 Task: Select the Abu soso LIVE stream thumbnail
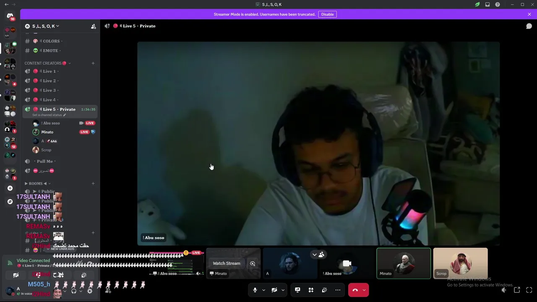(x=177, y=263)
